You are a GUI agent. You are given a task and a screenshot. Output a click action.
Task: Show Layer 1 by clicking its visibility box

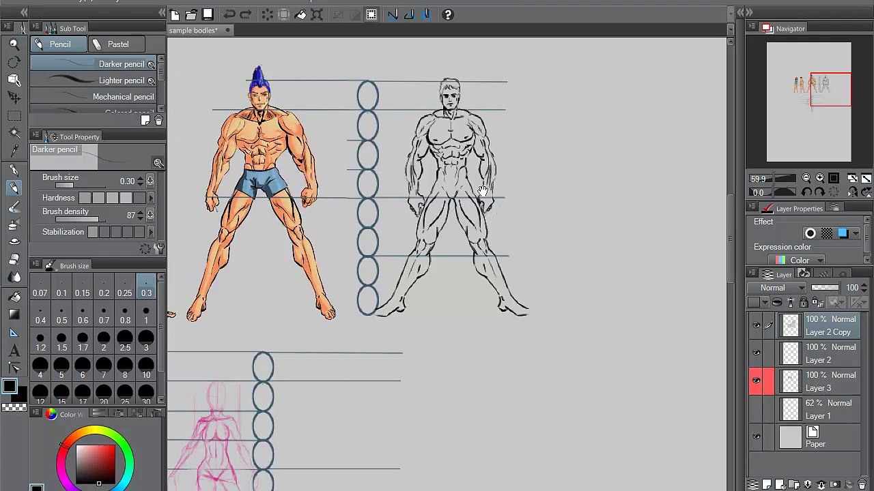[x=756, y=409]
